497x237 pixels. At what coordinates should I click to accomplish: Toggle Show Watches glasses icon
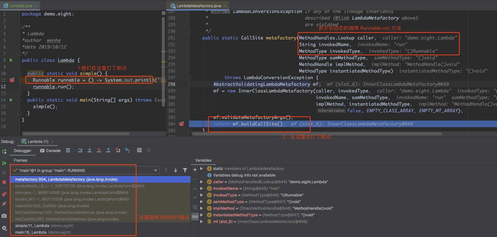pos(195,217)
